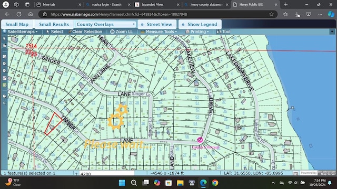Click the Small Map button
The width and height of the screenshot is (337, 189).
[17, 25]
